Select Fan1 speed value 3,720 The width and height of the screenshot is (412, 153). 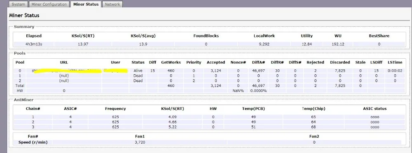click(x=140, y=142)
